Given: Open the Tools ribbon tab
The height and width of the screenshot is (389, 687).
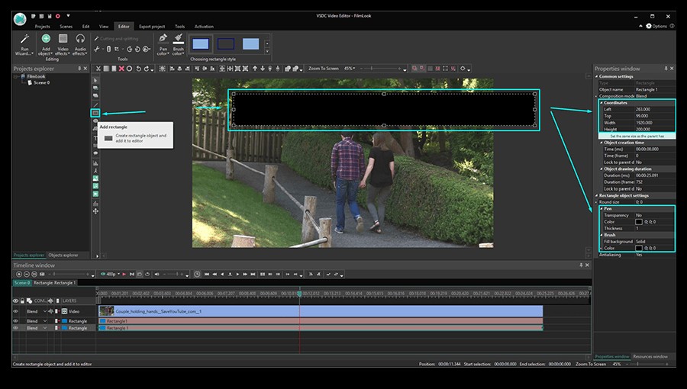Looking at the screenshot, I should pyautogui.click(x=179, y=27).
